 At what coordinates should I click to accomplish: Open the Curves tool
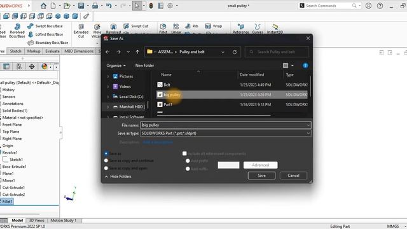click(258, 28)
